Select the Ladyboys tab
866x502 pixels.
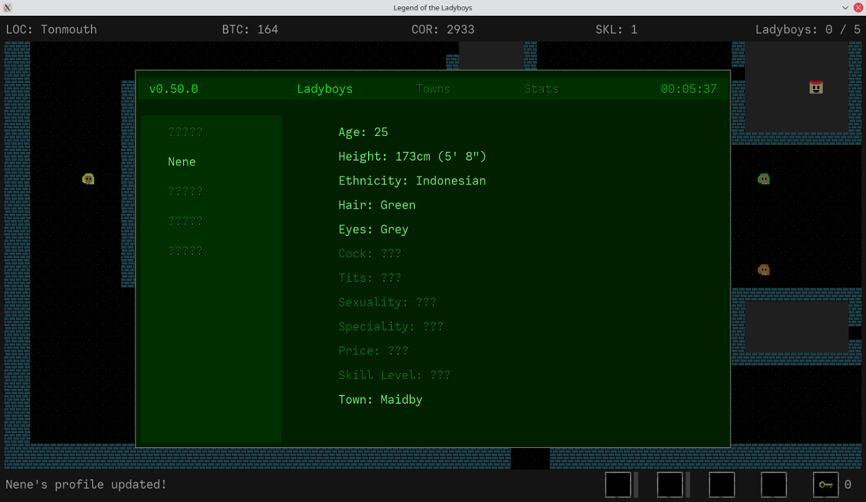click(x=325, y=89)
